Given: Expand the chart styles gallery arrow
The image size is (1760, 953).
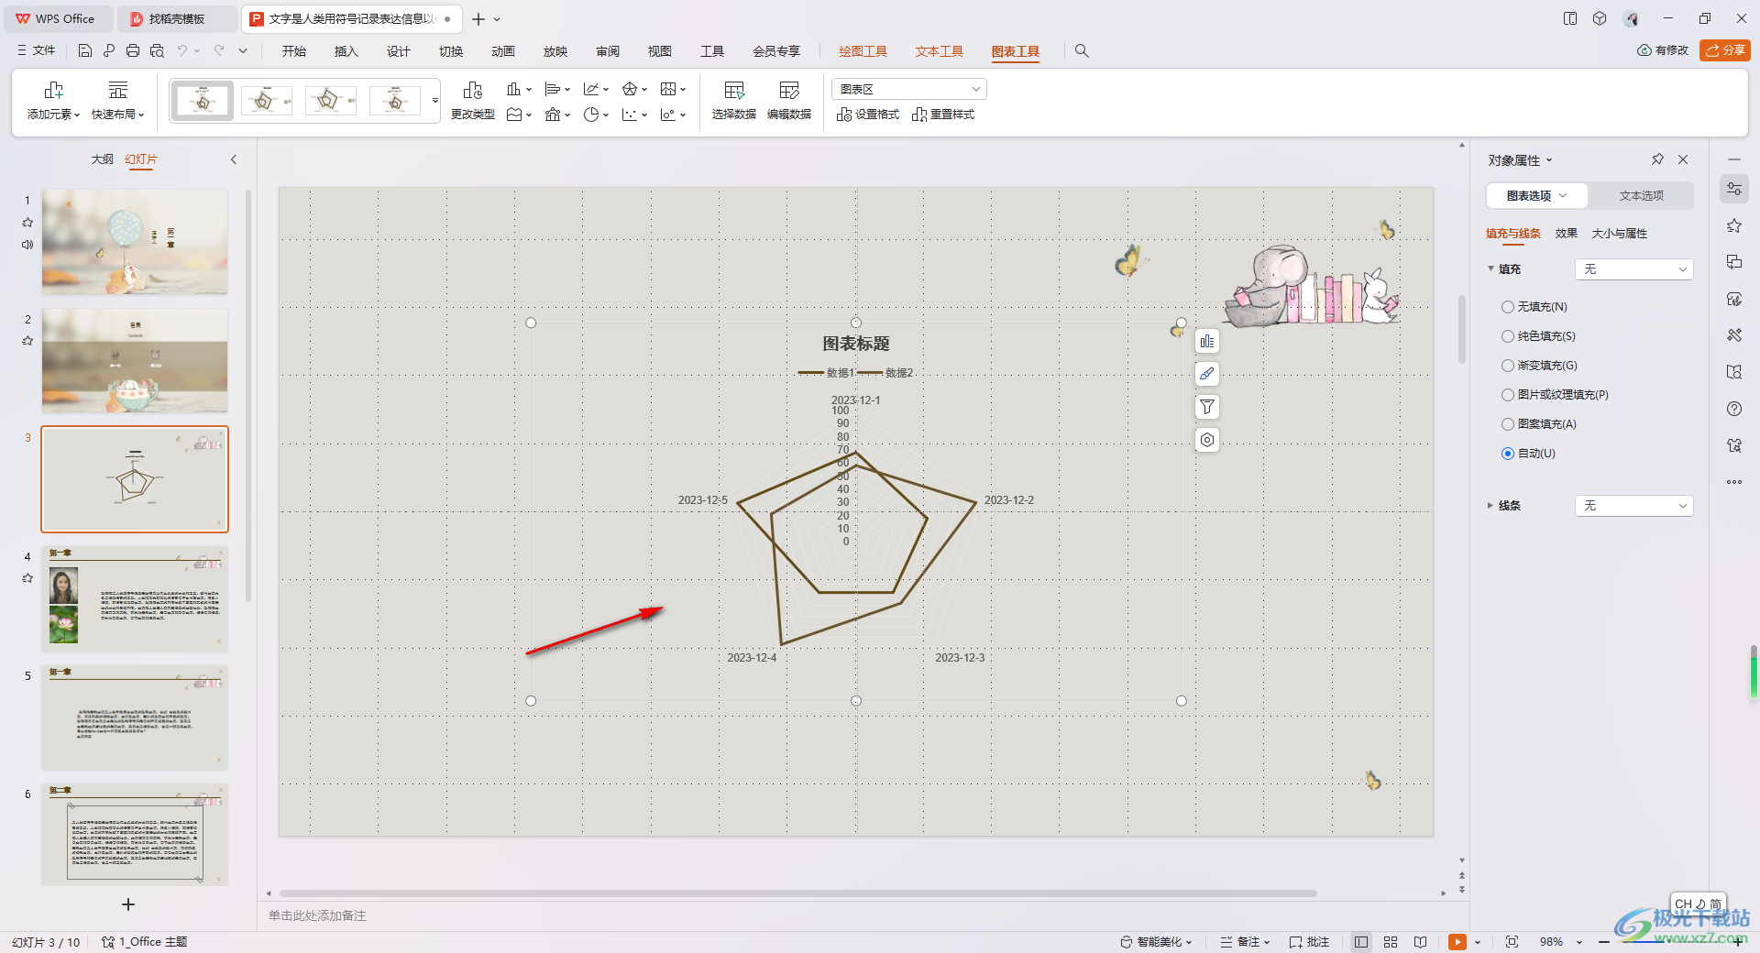Looking at the screenshot, I should pyautogui.click(x=435, y=100).
